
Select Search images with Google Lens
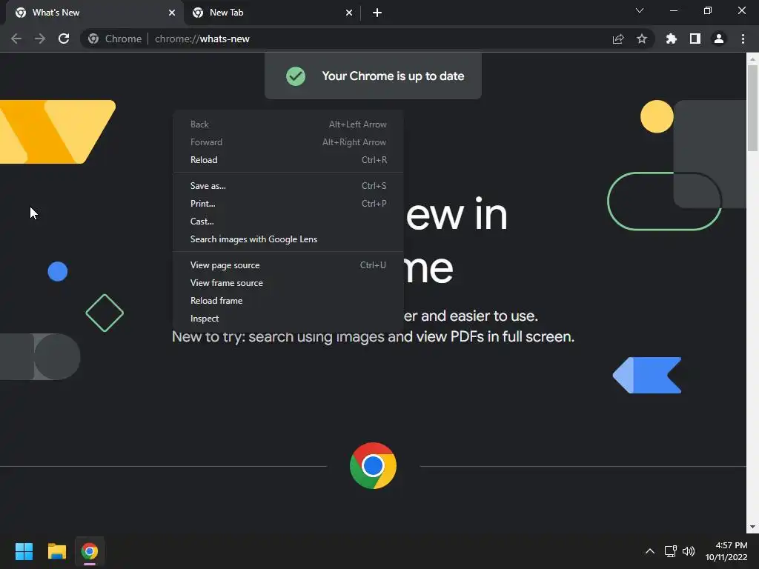(x=288, y=239)
